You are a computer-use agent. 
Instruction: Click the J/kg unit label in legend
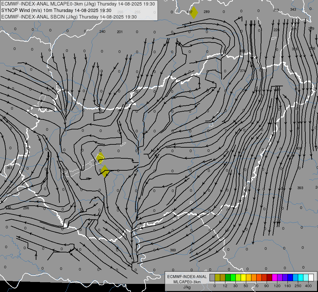[x=187, y=287]
